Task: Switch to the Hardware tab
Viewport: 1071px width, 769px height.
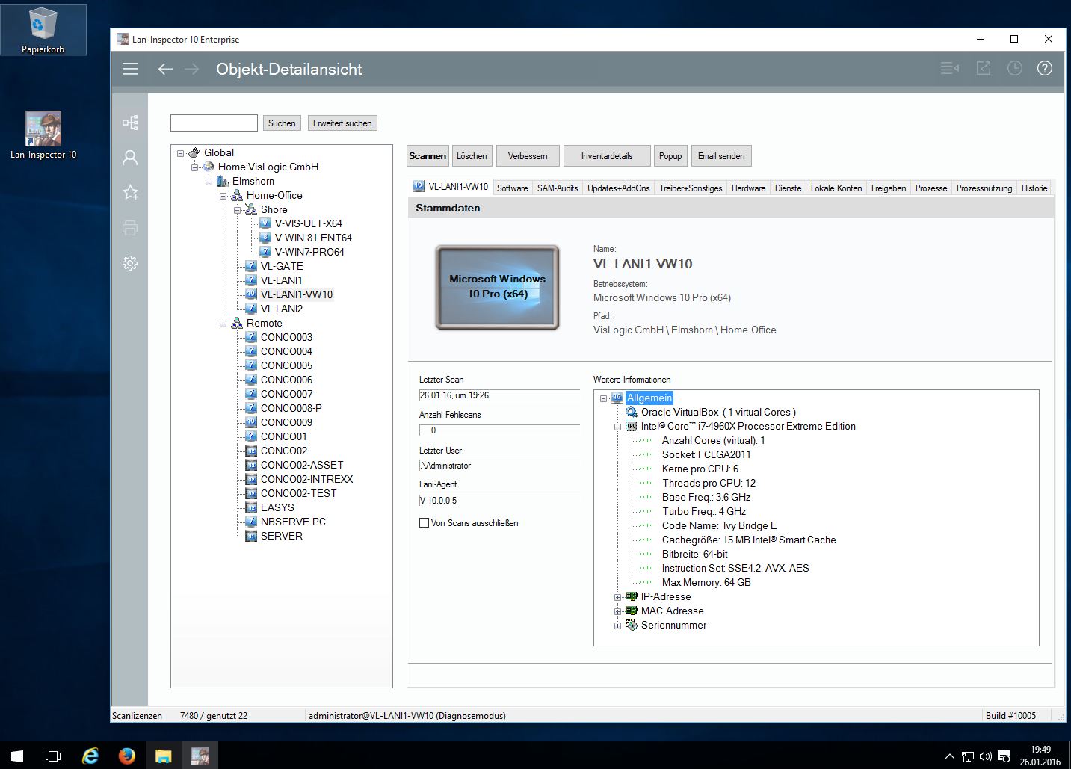Action: [x=748, y=188]
